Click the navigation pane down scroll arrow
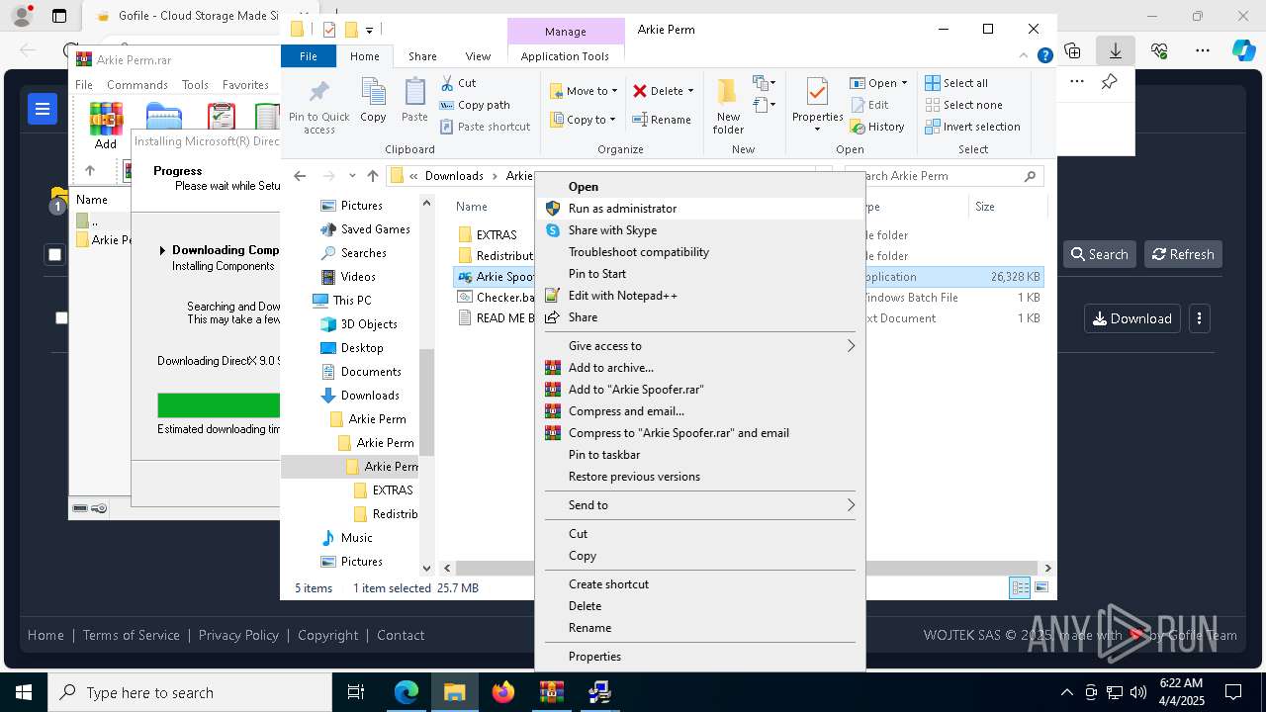Screen dimensions: 1266x712 (x=427, y=568)
